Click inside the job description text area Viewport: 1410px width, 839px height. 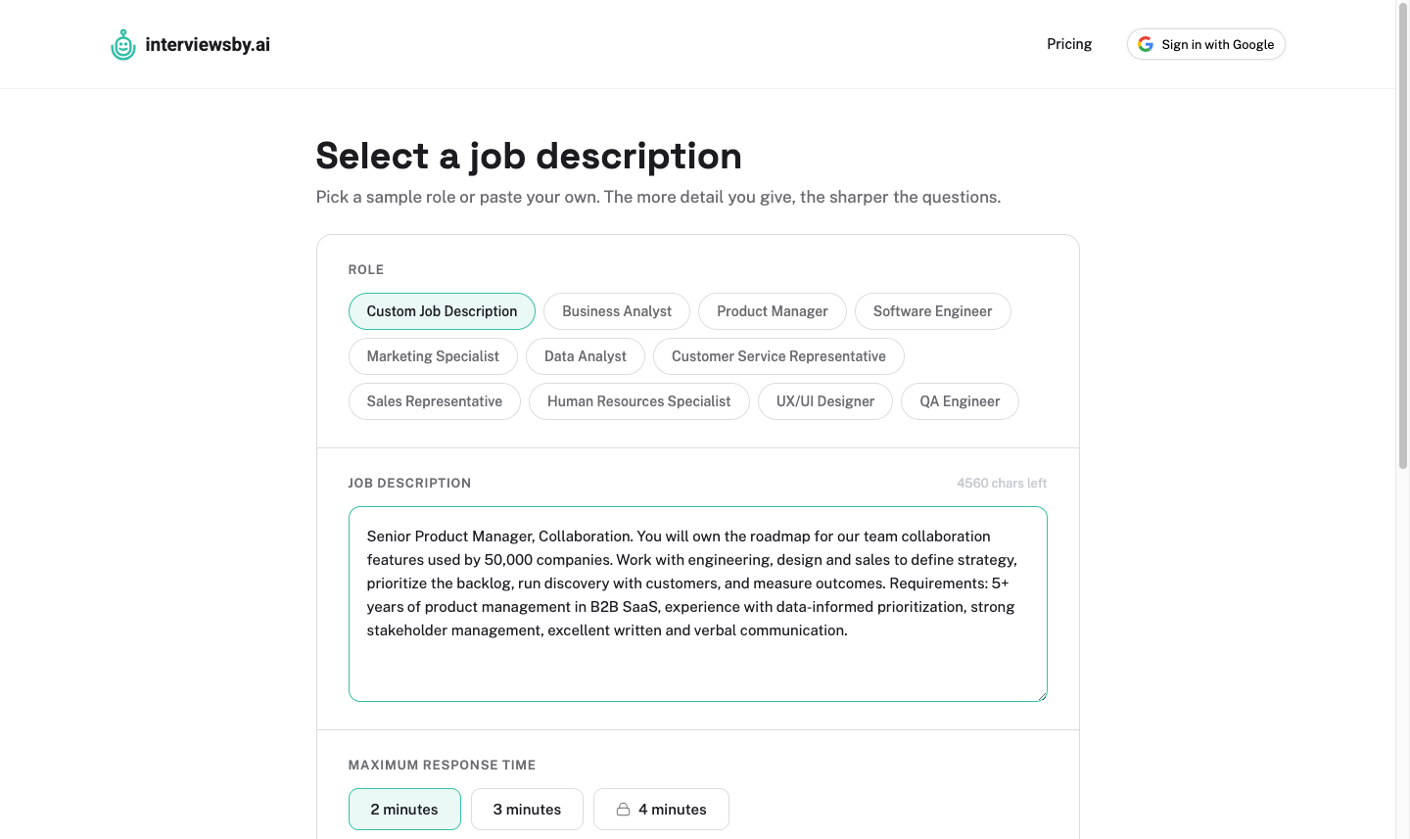click(698, 604)
